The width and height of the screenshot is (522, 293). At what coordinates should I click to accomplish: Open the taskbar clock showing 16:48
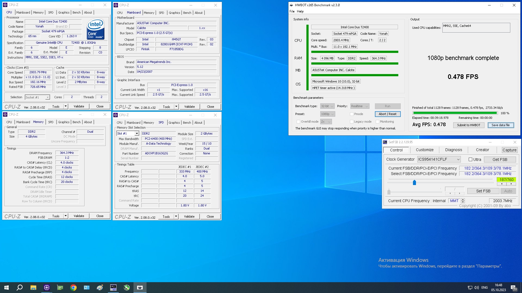(498, 288)
